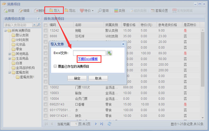This screenshot has height=131, width=209.
Task: Focus the 请输入类别名称 input field
Action: click(x=18, y=25)
